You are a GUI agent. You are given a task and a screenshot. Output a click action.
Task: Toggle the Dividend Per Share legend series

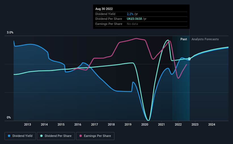tap(56, 136)
